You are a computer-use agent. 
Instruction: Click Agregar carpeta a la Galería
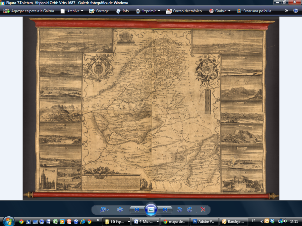29,11
